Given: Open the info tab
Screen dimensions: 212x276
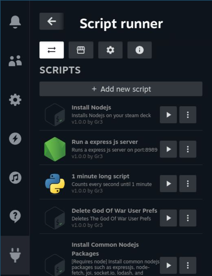Looking at the screenshot, I should (140, 50).
